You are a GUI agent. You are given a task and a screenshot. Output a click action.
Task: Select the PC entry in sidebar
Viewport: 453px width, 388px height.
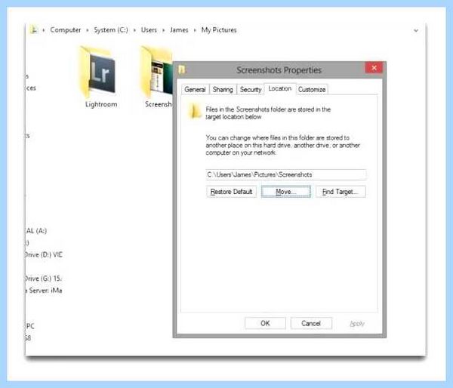coord(30,326)
